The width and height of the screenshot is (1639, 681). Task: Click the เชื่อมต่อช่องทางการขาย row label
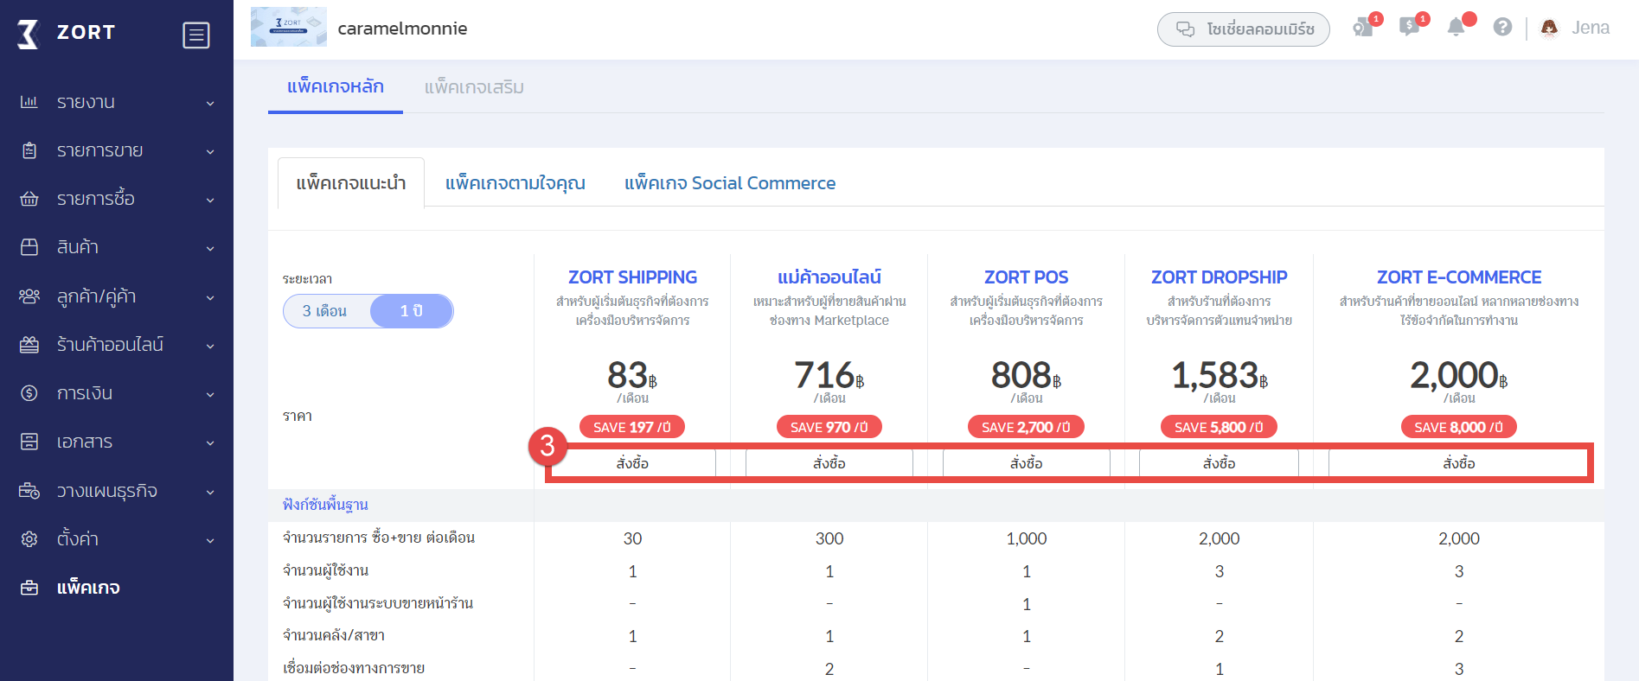(x=354, y=668)
